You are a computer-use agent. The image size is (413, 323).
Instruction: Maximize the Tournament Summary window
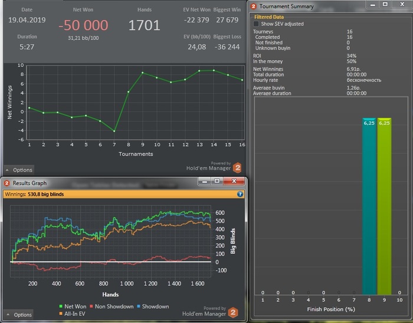pos(385,4)
